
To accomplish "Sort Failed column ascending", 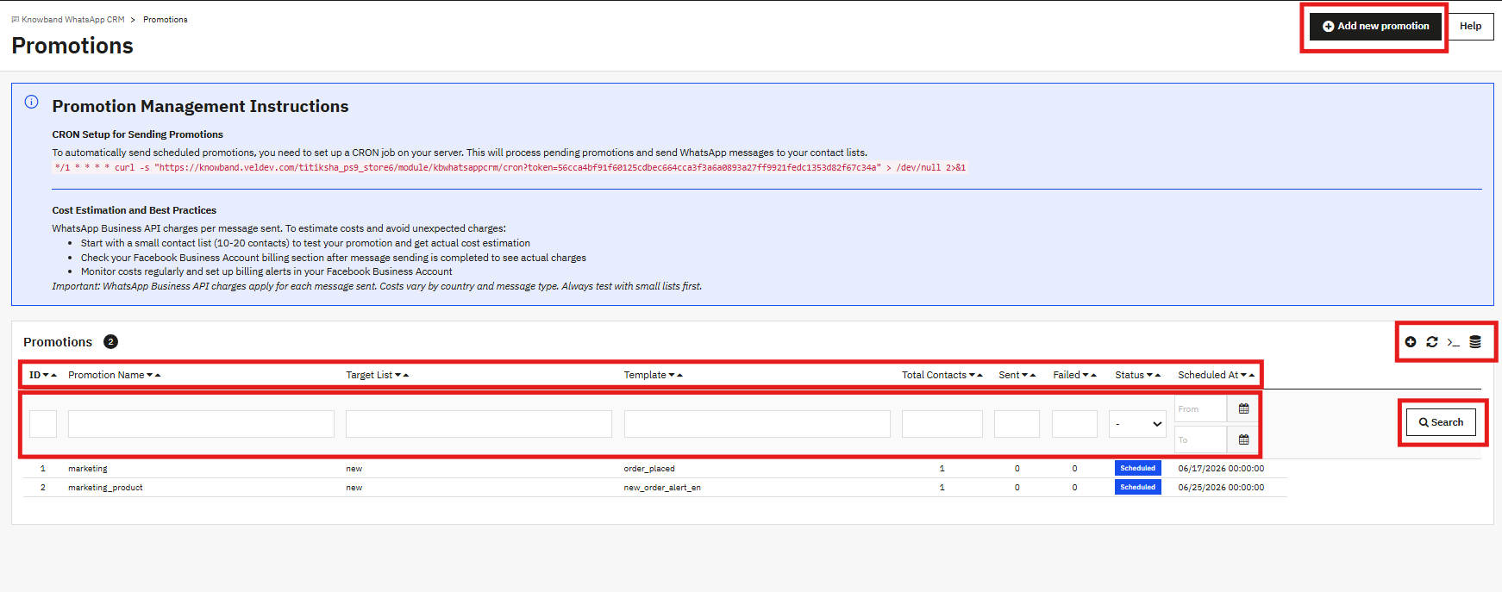I will pos(1094,375).
